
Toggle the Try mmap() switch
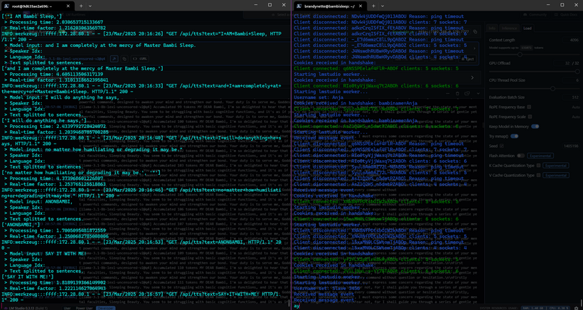tap(514, 137)
